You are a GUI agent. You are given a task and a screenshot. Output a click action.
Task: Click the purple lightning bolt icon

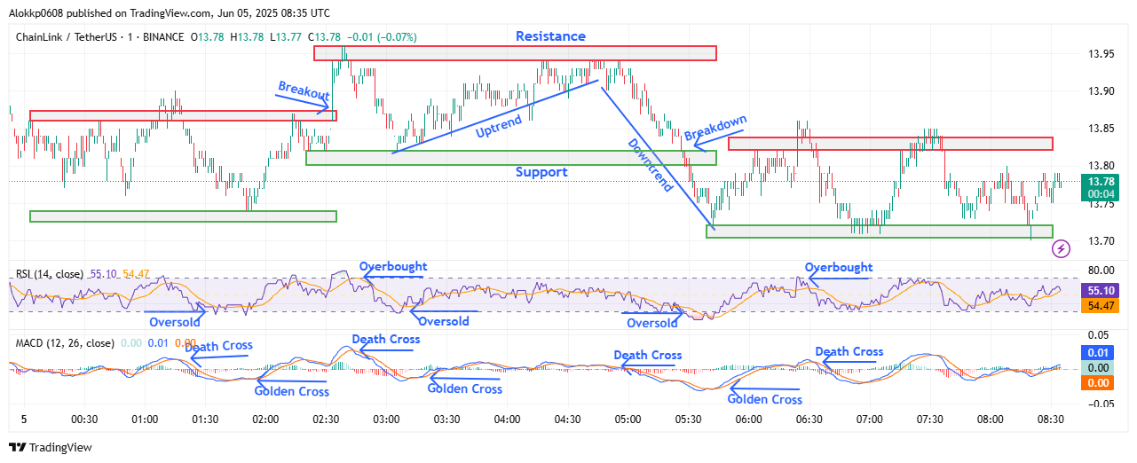pos(1061,249)
